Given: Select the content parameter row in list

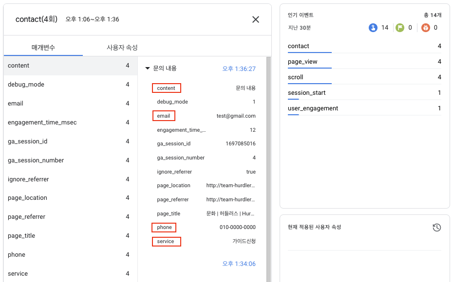Looking at the screenshot, I should (x=70, y=66).
